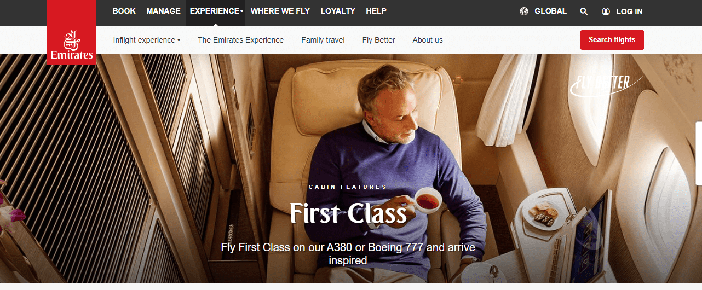Image resolution: width=702 pixels, height=290 pixels.
Task: Open the HELP menu
Action: (x=376, y=11)
